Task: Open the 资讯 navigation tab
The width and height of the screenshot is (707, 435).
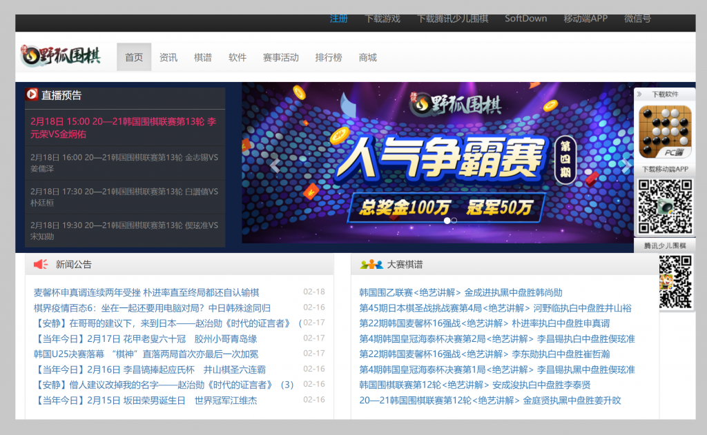Action: pyautogui.click(x=168, y=57)
